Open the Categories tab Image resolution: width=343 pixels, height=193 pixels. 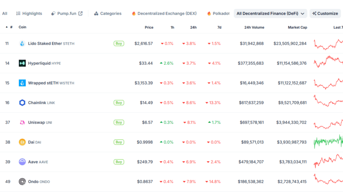pyautogui.click(x=108, y=14)
